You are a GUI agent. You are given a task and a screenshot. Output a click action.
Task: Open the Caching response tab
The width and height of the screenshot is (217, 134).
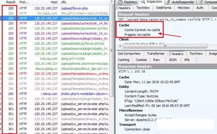tap(124, 60)
